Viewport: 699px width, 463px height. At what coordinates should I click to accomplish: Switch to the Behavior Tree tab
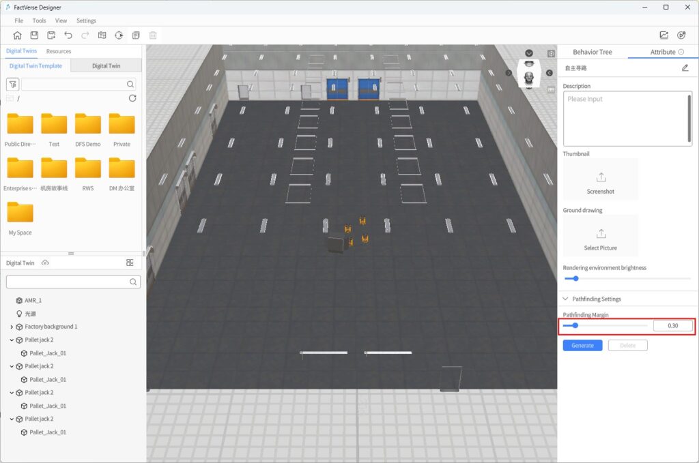(x=592, y=52)
